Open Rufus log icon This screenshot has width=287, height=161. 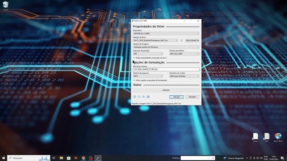click(148, 97)
